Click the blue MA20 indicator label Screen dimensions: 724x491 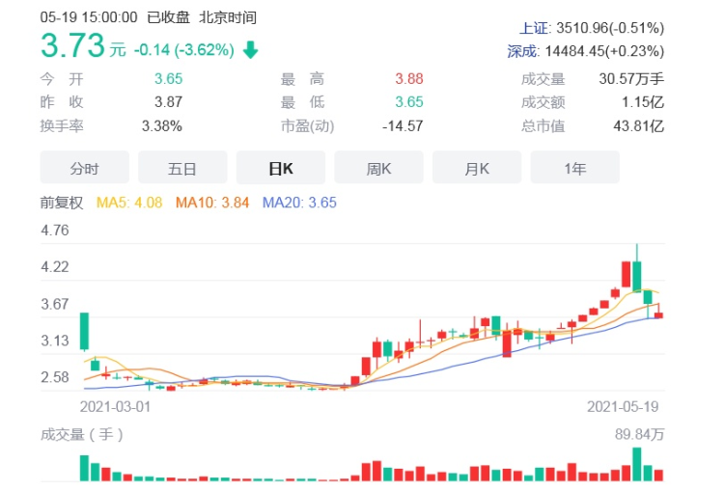pos(298,203)
